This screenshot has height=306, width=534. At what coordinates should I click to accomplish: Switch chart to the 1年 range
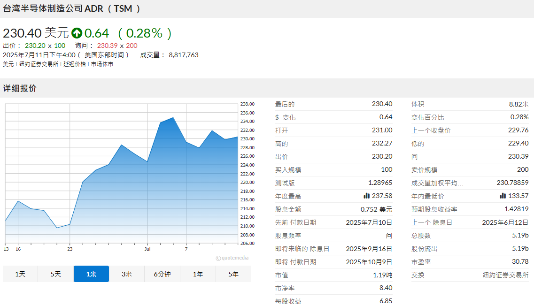[198, 274]
